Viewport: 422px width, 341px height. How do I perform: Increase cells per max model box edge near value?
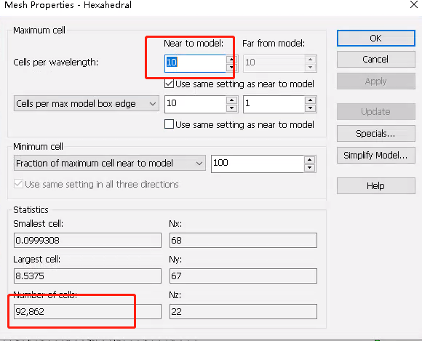click(x=231, y=100)
